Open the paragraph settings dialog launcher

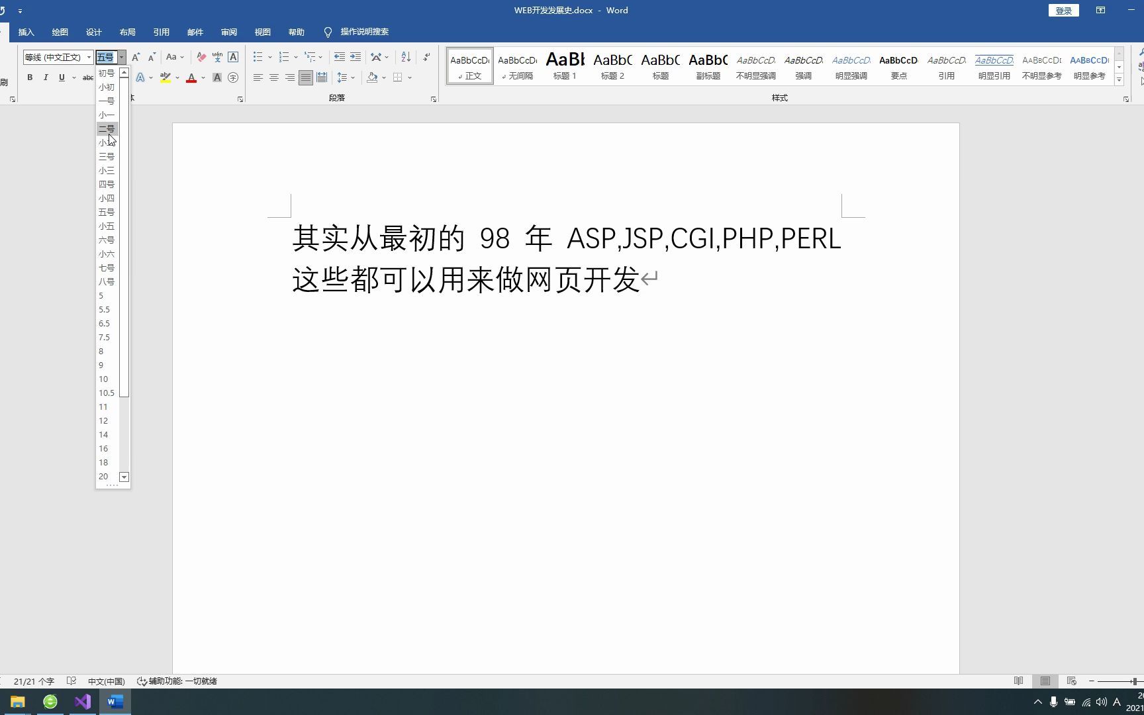click(x=434, y=99)
